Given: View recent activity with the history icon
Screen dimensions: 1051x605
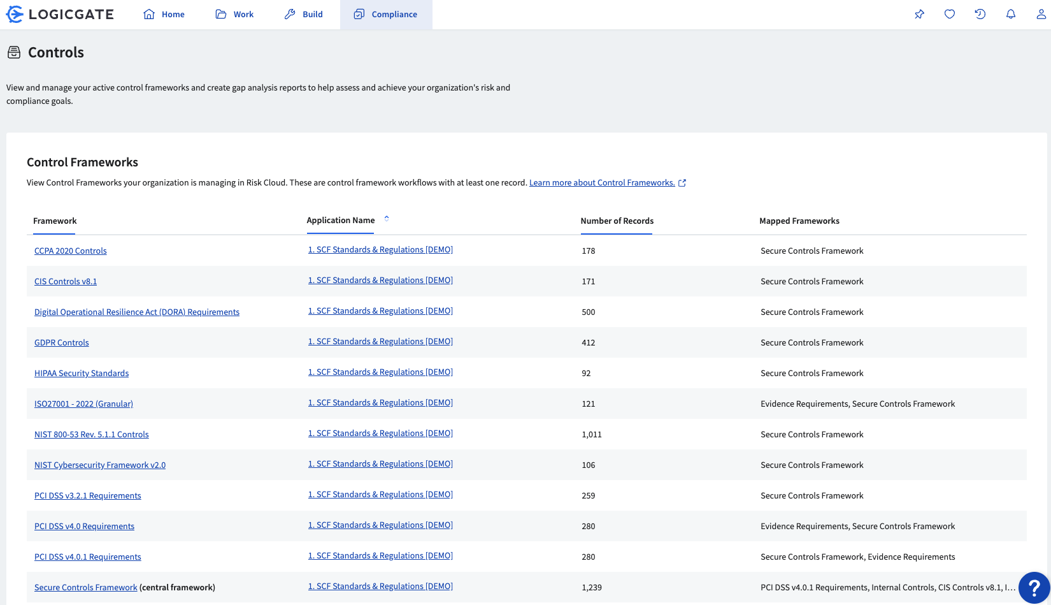Looking at the screenshot, I should (980, 13).
